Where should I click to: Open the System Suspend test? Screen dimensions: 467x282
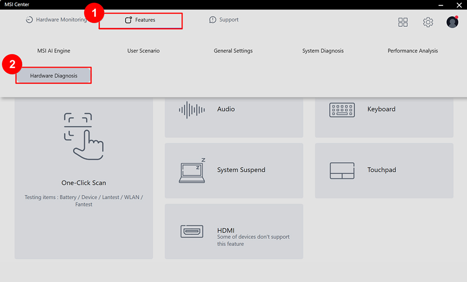click(x=234, y=171)
